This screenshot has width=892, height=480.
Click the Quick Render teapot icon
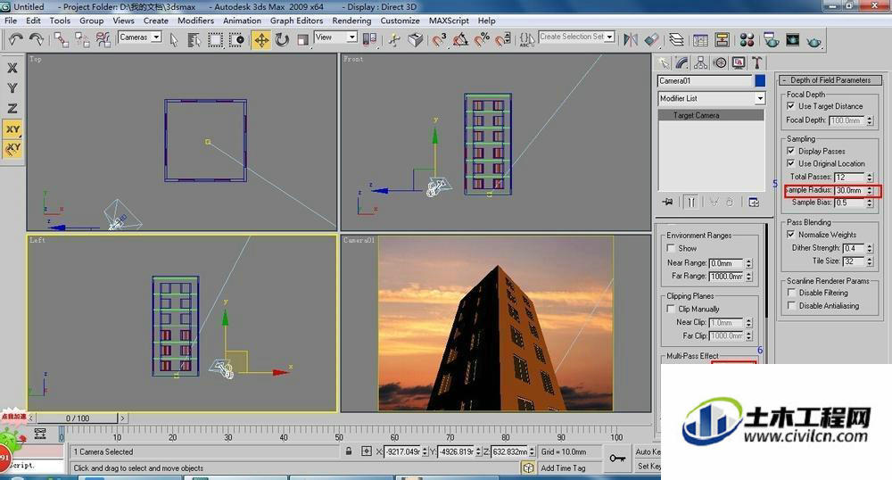point(814,40)
